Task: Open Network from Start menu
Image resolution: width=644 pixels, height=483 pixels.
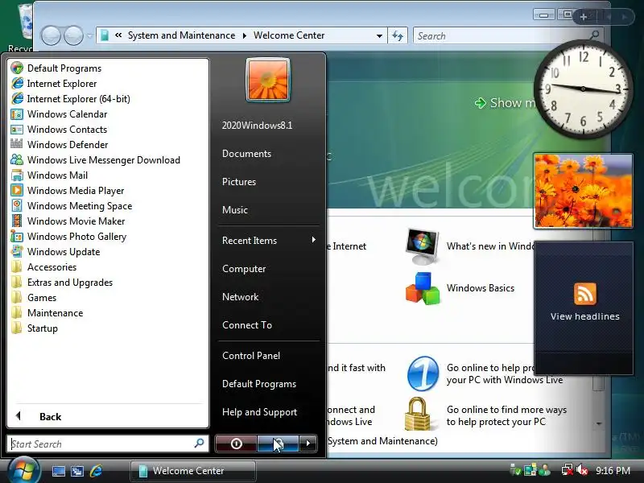Action: 240,297
